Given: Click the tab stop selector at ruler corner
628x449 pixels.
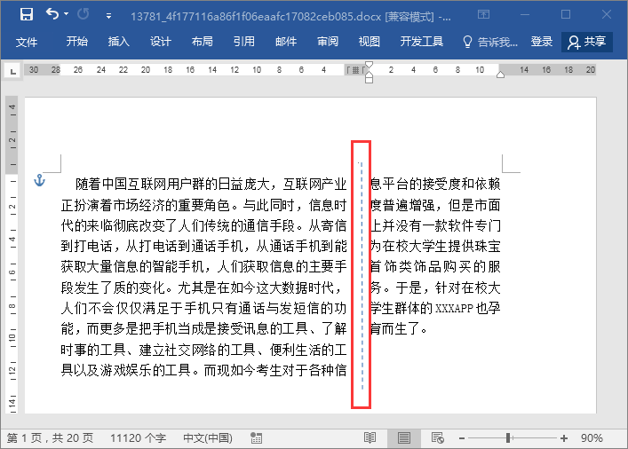Looking at the screenshot, I should [x=12, y=71].
